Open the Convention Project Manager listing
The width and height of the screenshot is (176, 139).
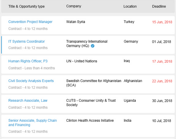[x=30, y=22]
